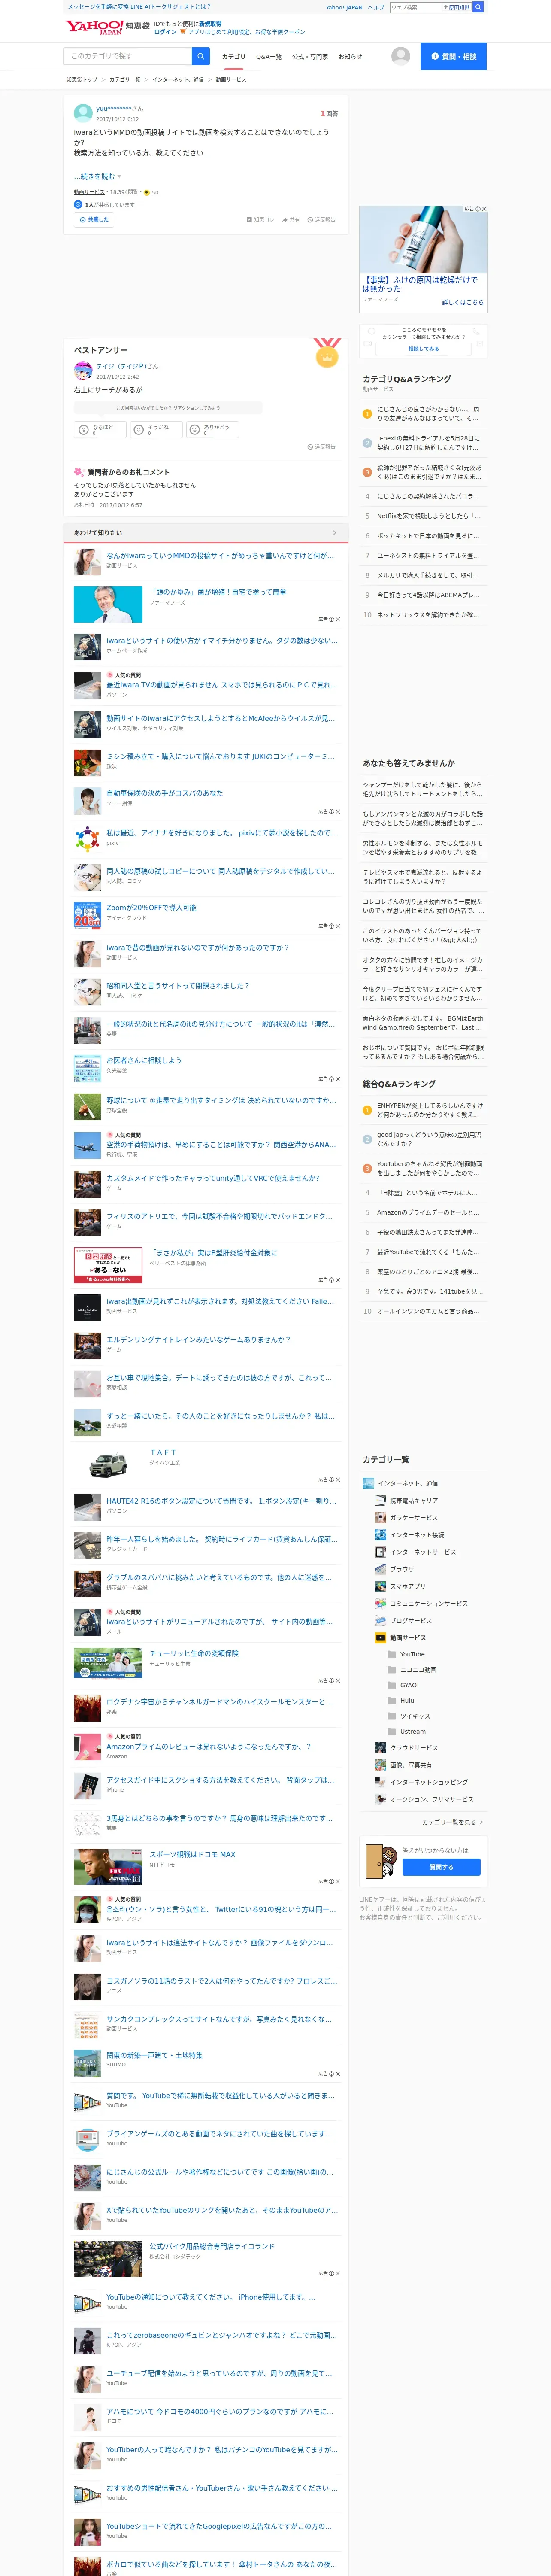
Task: Click 動画サービス category icon in sidebar
Action: (x=380, y=1638)
